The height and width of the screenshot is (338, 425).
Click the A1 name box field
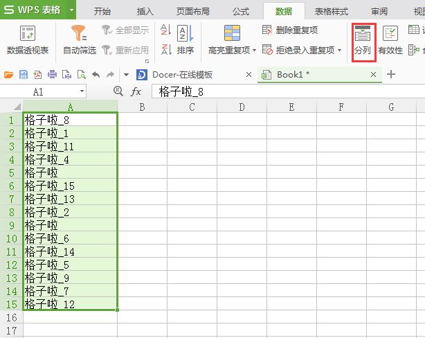tap(39, 91)
